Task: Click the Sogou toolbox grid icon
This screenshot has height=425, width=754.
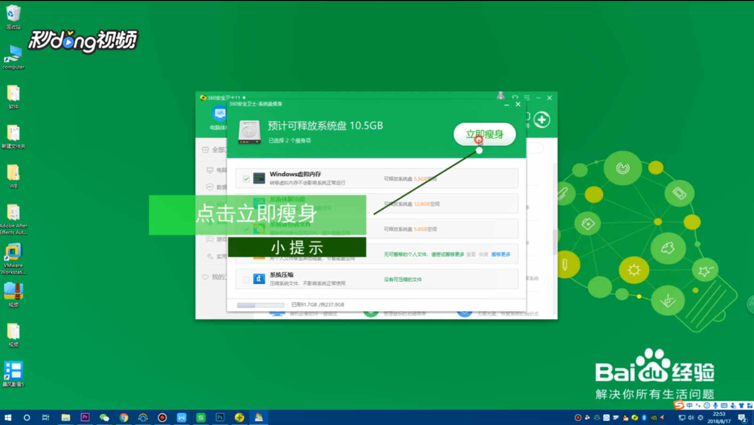Action: tap(750, 405)
